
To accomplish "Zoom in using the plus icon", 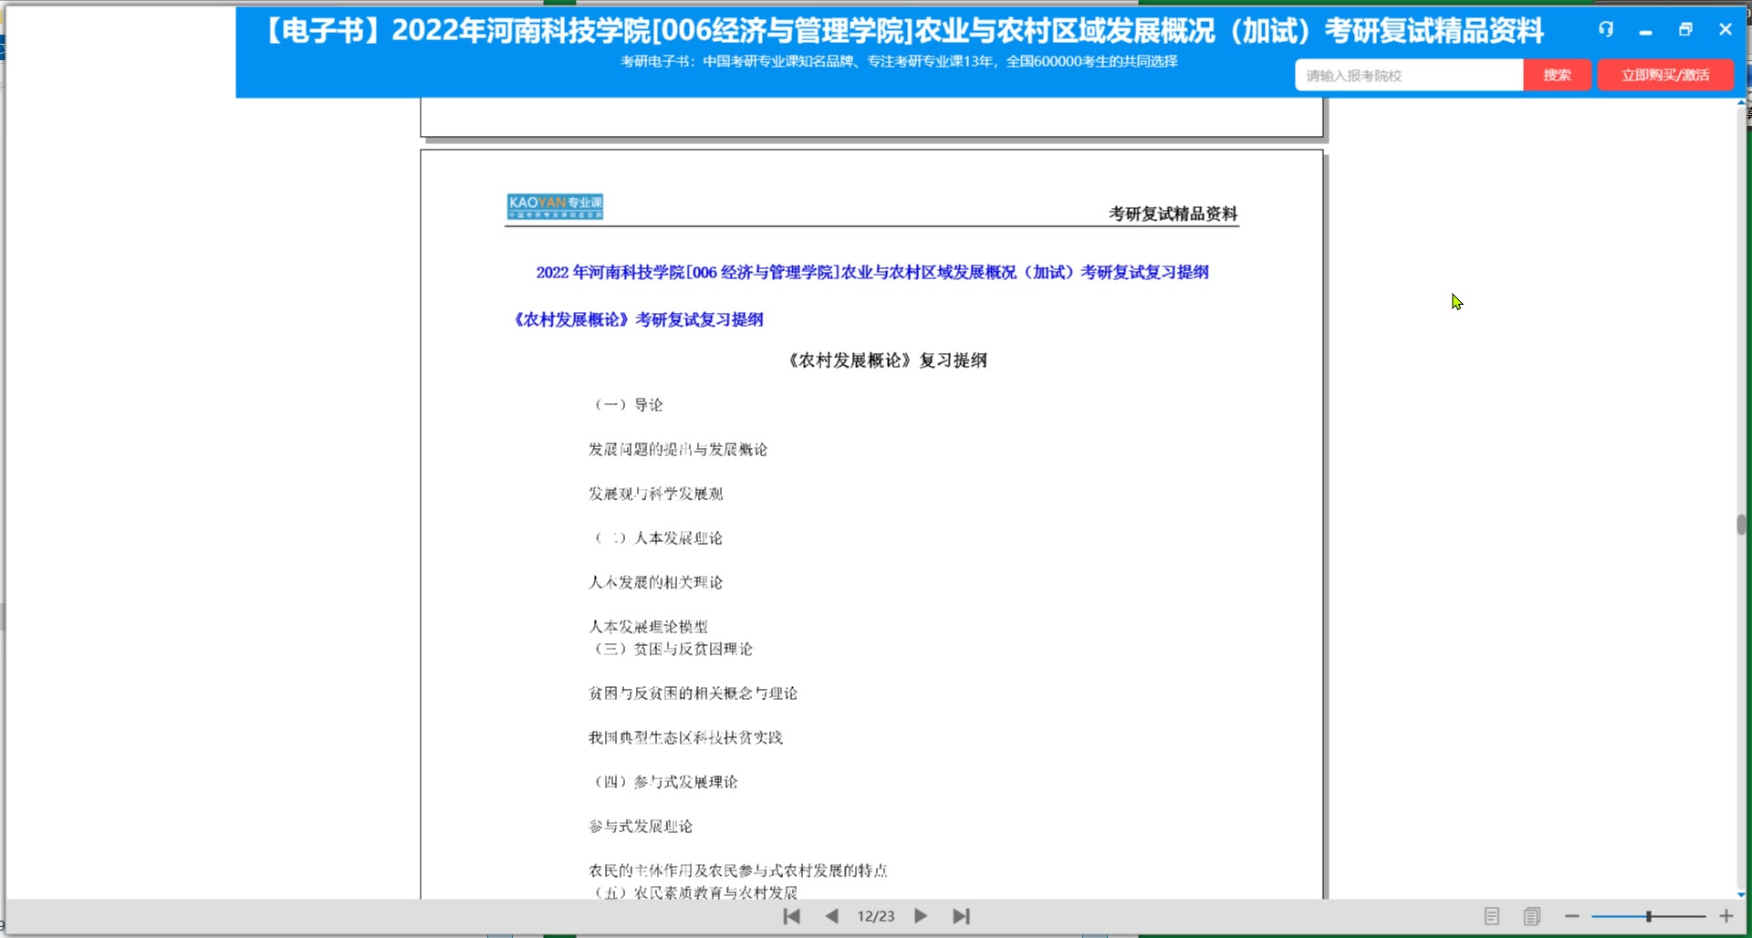I will (x=1727, y=917).
